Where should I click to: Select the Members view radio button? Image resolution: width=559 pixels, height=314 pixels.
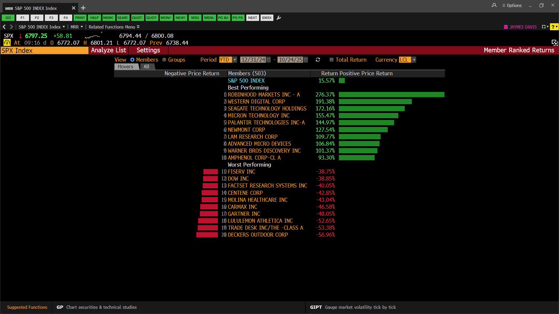coord(132,60)
